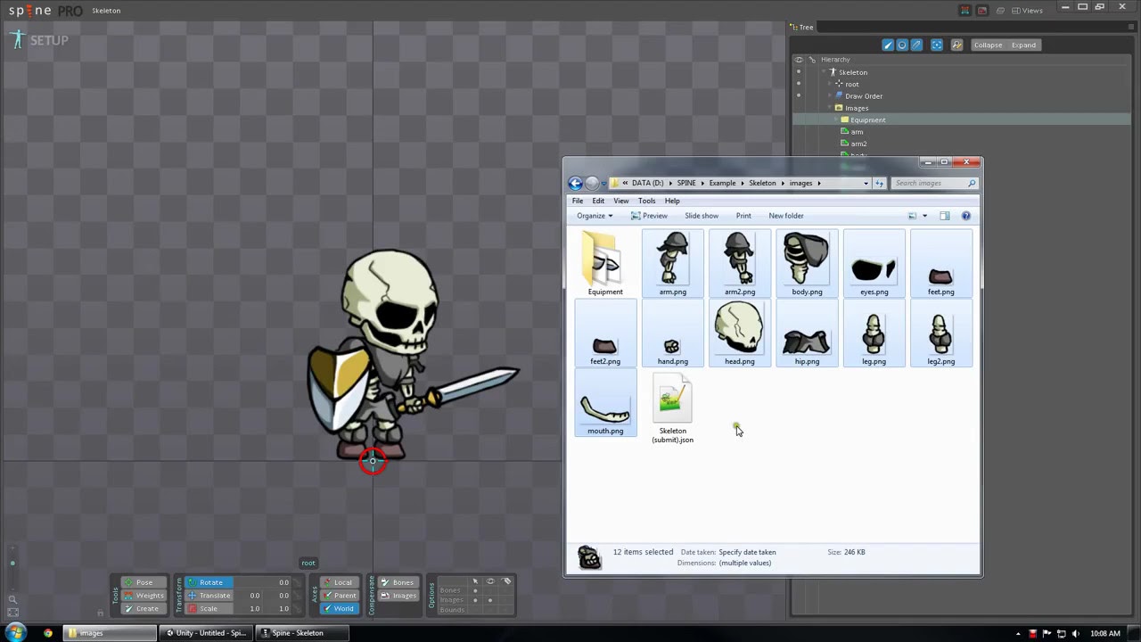
Task: Click New folder in Explorer toolbar
Action: [x=786, y=216]
